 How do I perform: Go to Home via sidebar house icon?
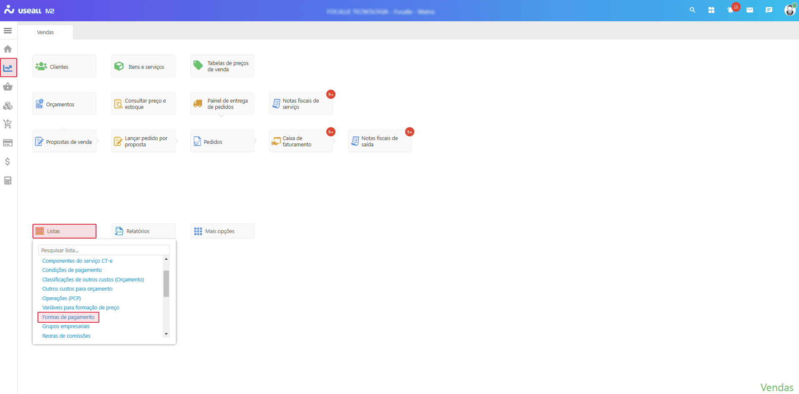click(8, 49)
